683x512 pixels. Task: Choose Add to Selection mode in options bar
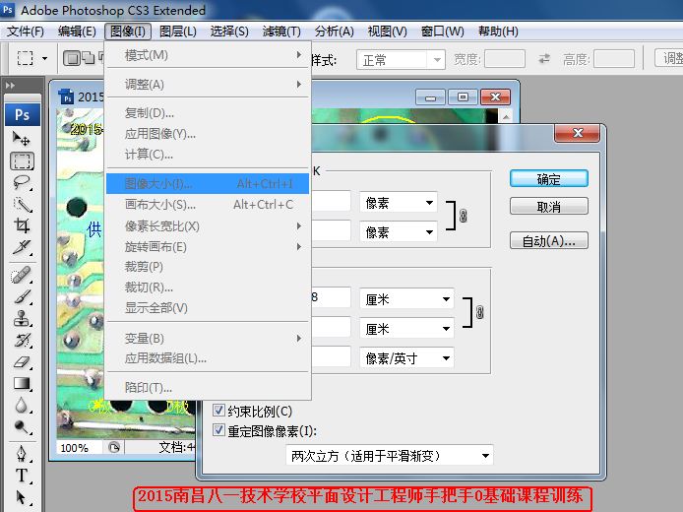89,58
